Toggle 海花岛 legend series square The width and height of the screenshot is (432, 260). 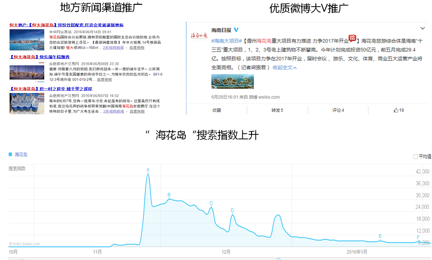coord(10,154)
